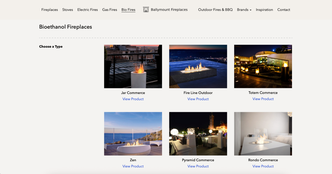Click View Product for Fire Line Outdoor
This screenshot has height=174, width=332.
198,99
